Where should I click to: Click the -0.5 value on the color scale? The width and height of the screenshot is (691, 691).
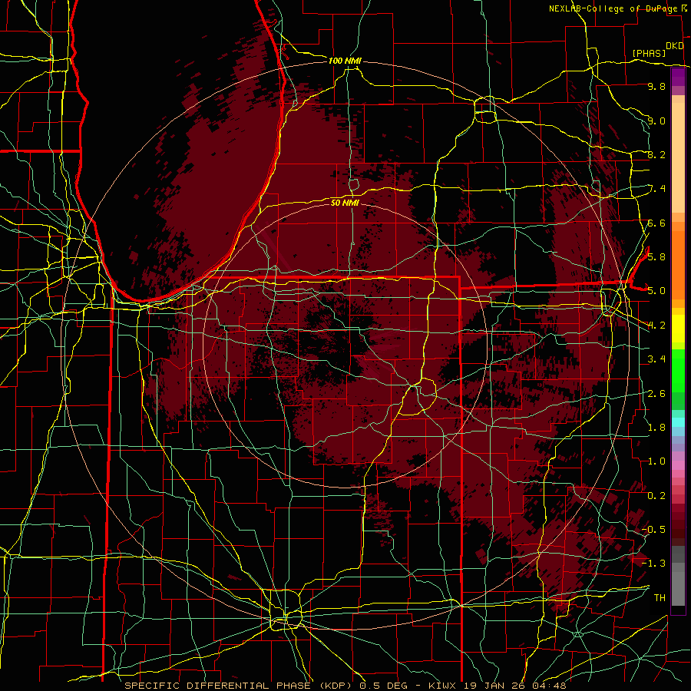[x=654, y=529]
